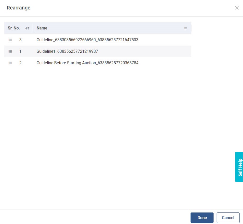
Task: Open the Name column menu icon
Action: pyautogui.click(x=186, y=28)
